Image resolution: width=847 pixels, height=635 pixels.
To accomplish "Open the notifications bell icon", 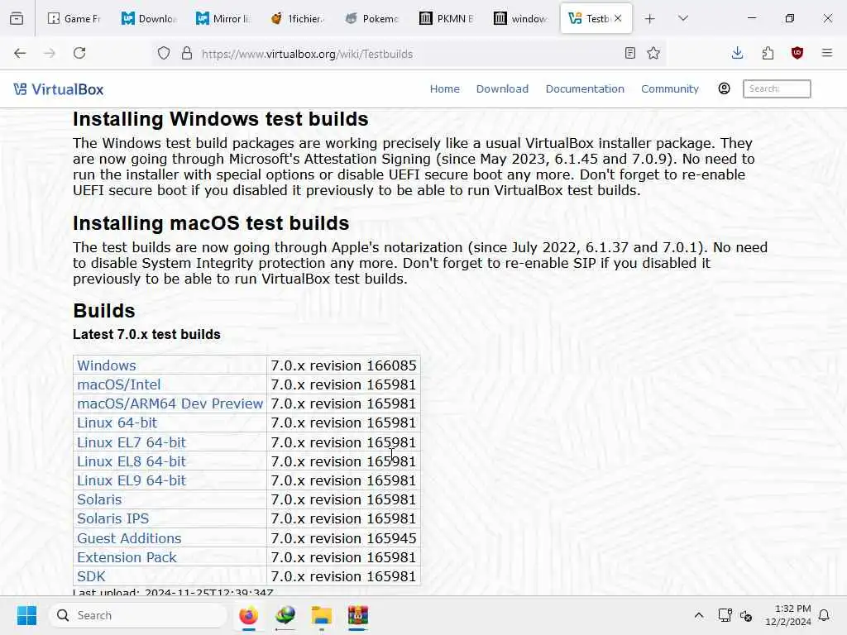I will click(825, 615).
